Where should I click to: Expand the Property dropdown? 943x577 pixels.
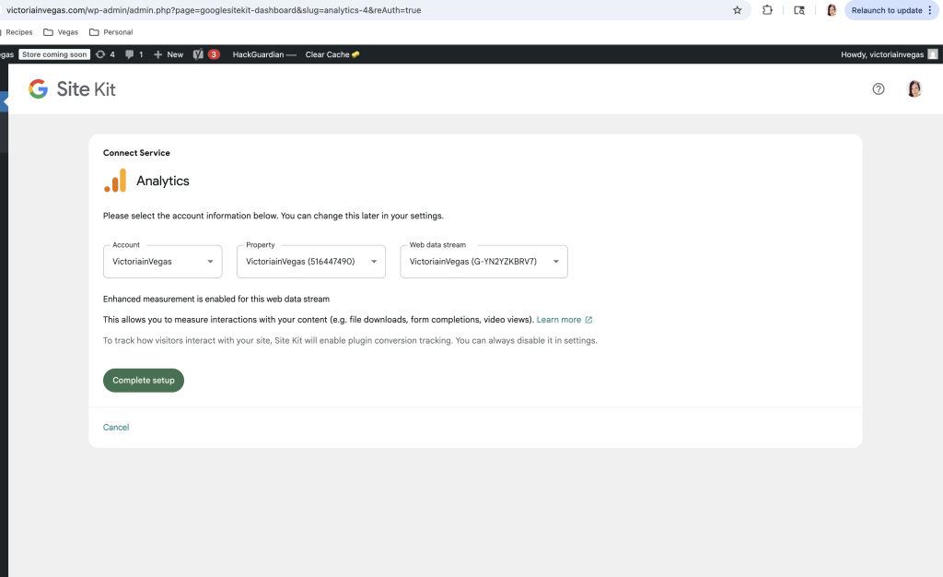coord(311,262)
